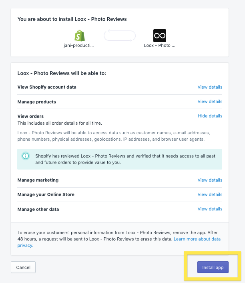
Task: Click the jani-producti... store name label
Action: [x=79, y=45]
